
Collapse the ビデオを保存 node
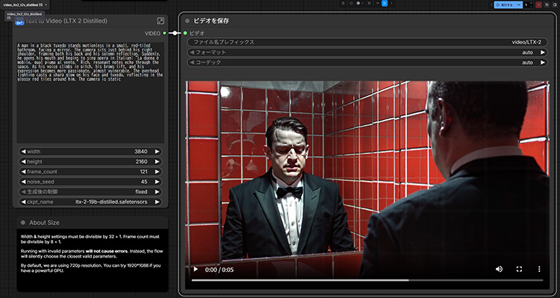[187, 21]
